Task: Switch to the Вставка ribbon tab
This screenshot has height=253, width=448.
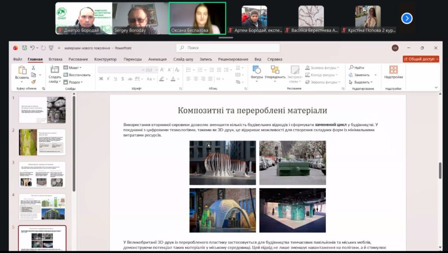Action: pyautogui.click(x=55, y=59)
